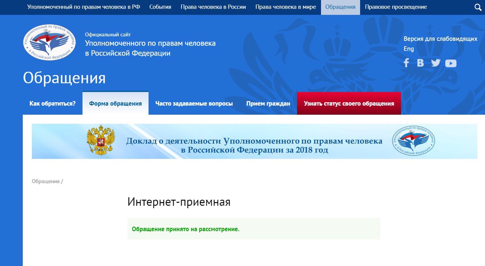Click the 'Обращения' breadcrumb link
The image size is (485, 266).
click(x=45, y=181)
